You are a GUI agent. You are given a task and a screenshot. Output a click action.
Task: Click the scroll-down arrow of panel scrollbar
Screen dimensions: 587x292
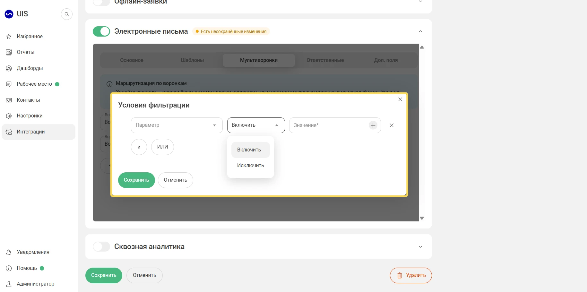click(422, 218)
